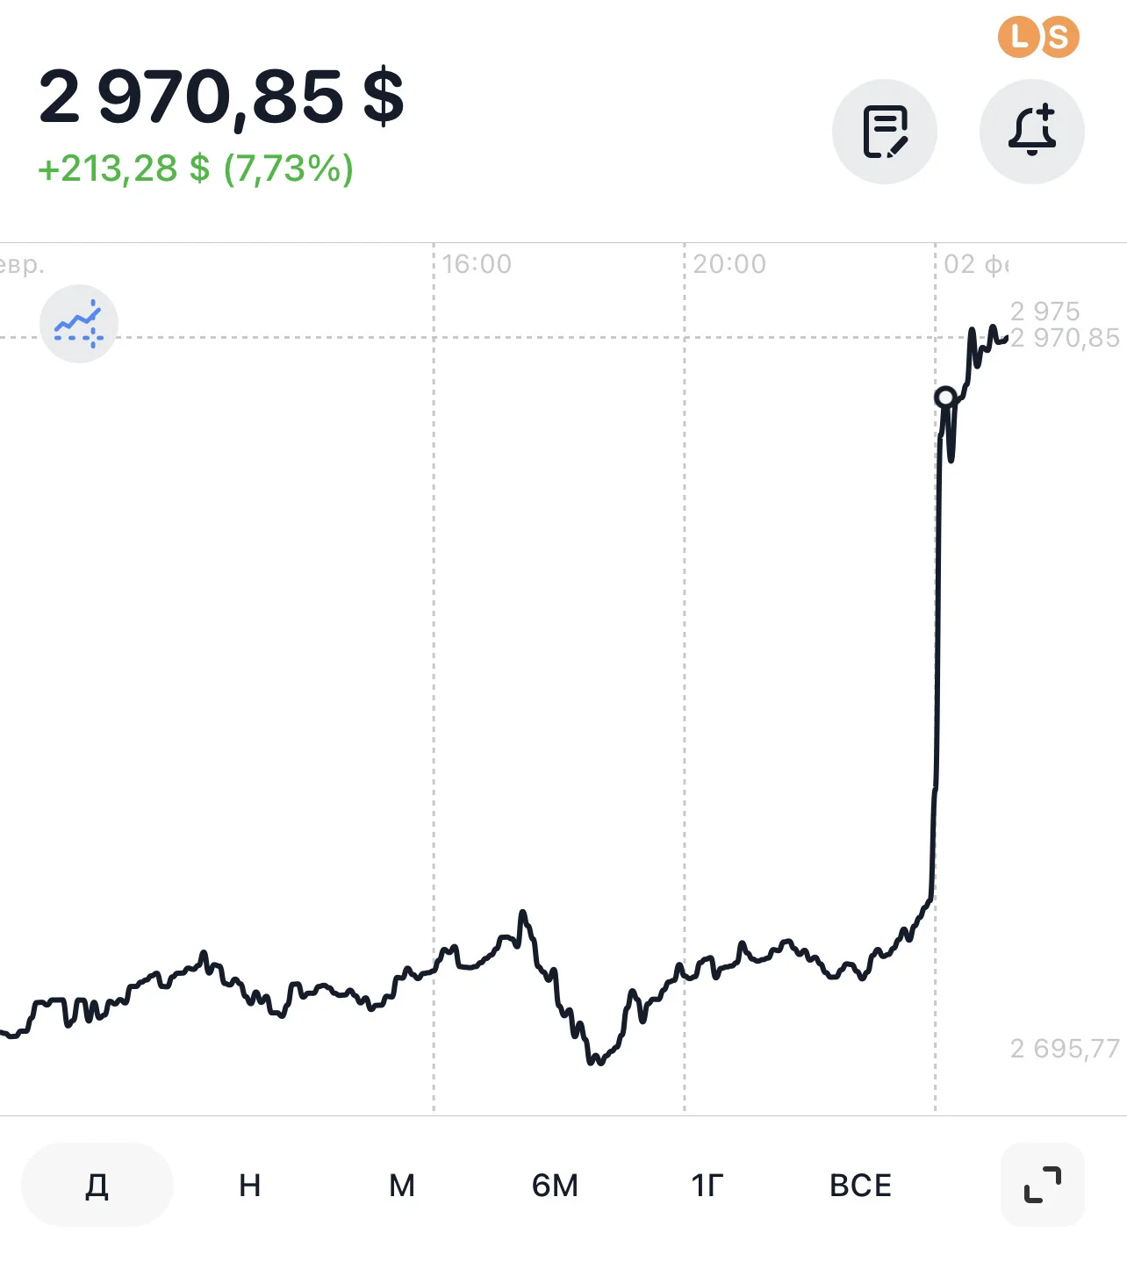1127x1276 pixels.
Task: Tap the orange S badge
Action: (x=1059, y=37)
